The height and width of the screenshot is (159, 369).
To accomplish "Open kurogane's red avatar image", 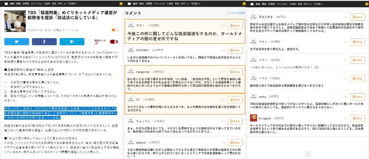I will click(253, 118).
